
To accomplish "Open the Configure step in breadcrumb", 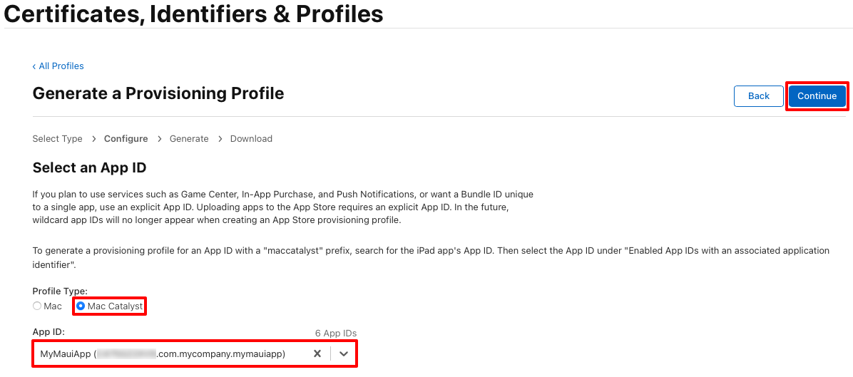I will pos(126,138).
